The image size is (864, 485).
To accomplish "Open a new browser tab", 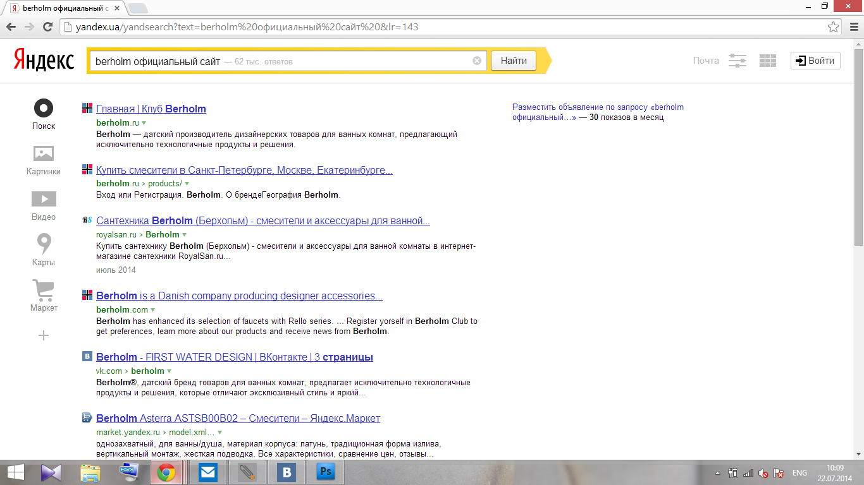I will [x=138, y=8].
